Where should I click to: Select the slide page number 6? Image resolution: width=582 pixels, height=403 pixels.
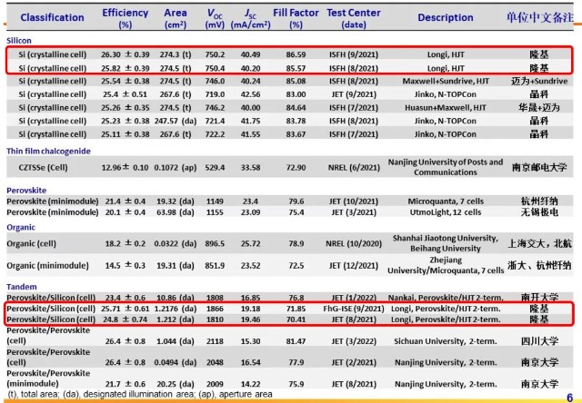pyautogui.click(x=570, y=398)
